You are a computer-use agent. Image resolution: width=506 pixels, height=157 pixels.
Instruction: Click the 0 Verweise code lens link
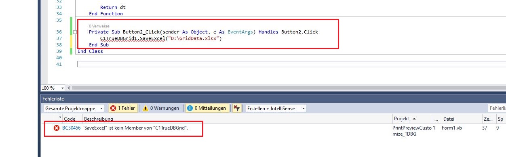point(99,26)
